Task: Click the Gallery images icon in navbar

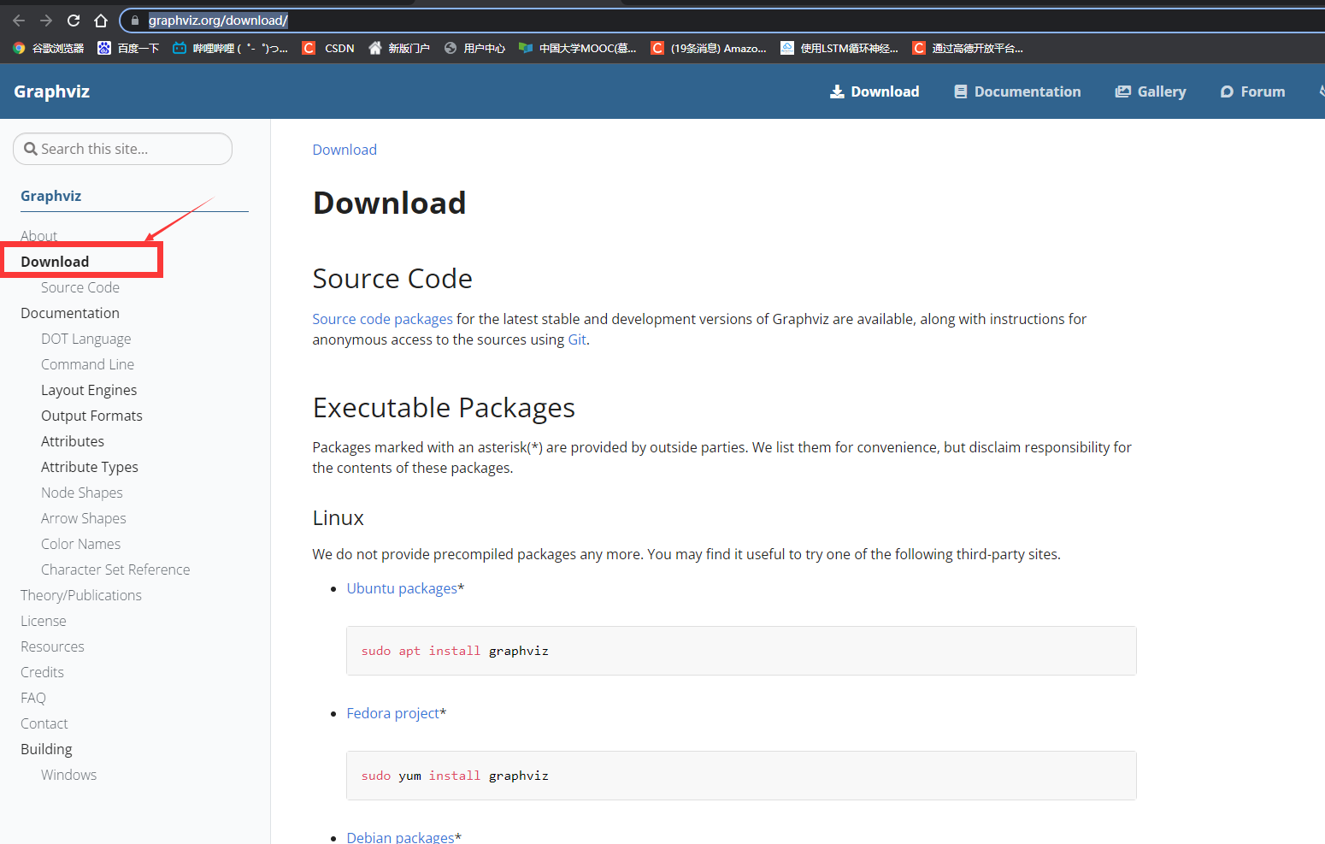Action: (x=1123, y=91)
